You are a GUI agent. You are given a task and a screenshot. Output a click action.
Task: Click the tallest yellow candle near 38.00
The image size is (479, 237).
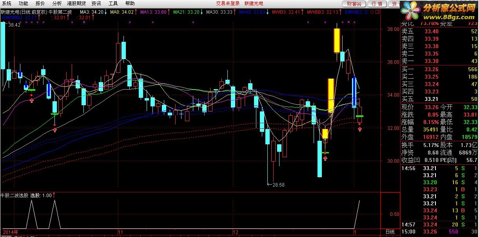tap(337, 40)
